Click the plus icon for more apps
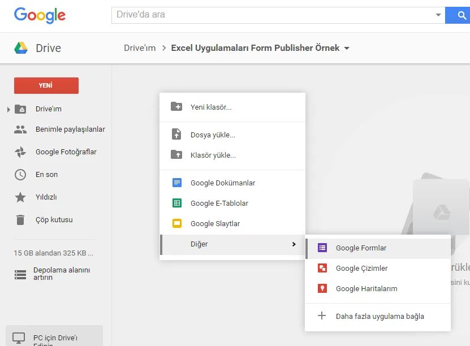470x346 pixels. pos(322,315)
